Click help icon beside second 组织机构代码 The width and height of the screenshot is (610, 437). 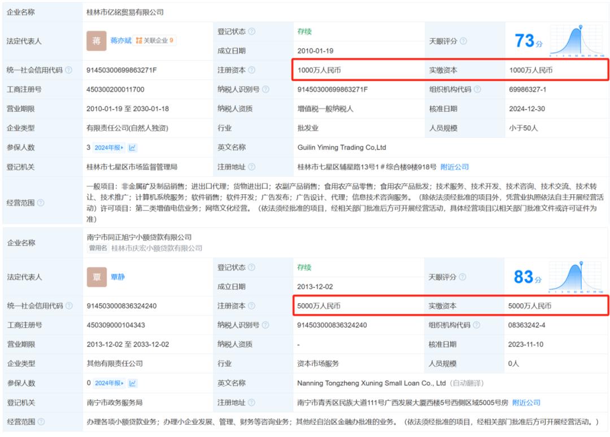476,325
